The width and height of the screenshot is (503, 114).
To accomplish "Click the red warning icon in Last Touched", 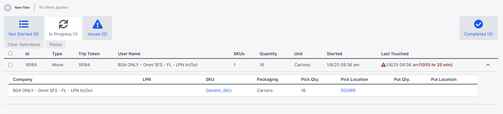I will pos(383,65).
